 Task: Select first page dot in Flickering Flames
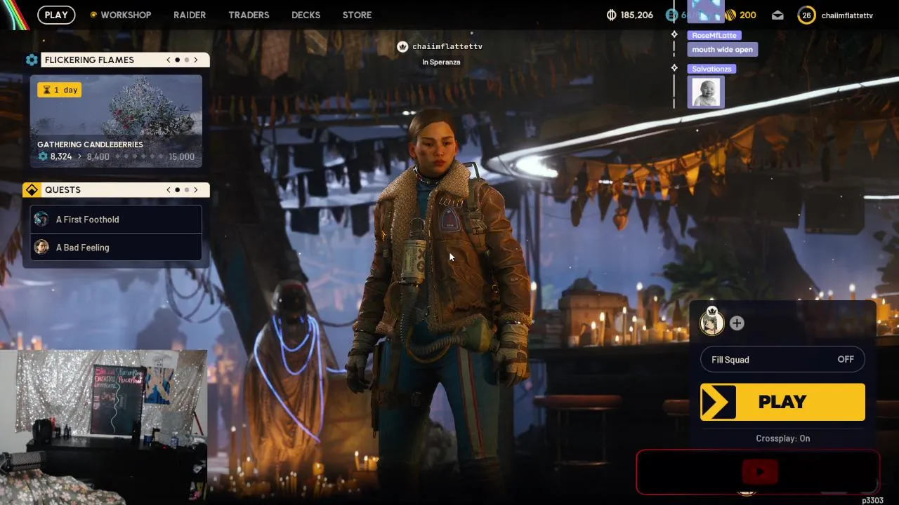point(177,60)
